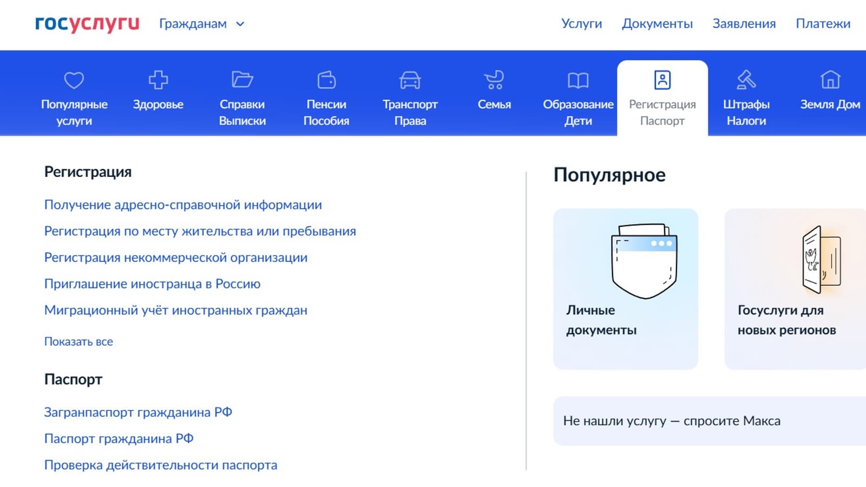The width and height of the screenshot is (866, 487).
Task: Select the stroller icon for Семья
Action: click(x=494, y=80)
